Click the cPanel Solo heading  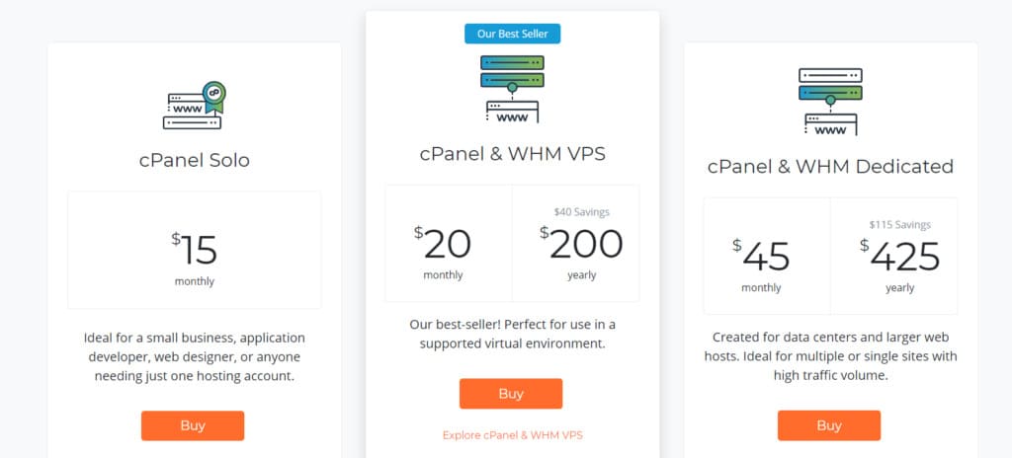195,160
